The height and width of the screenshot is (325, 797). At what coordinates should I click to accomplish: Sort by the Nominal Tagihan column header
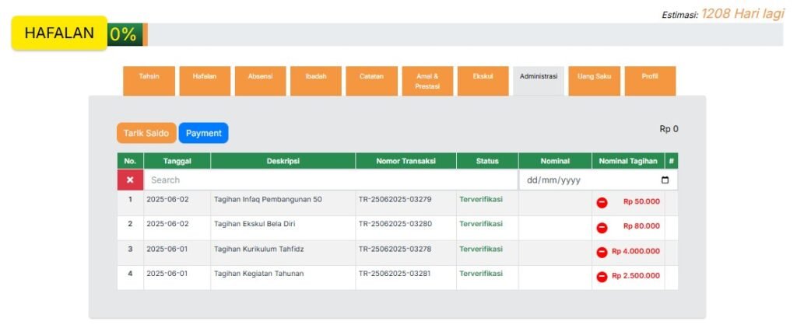(627, 161)
